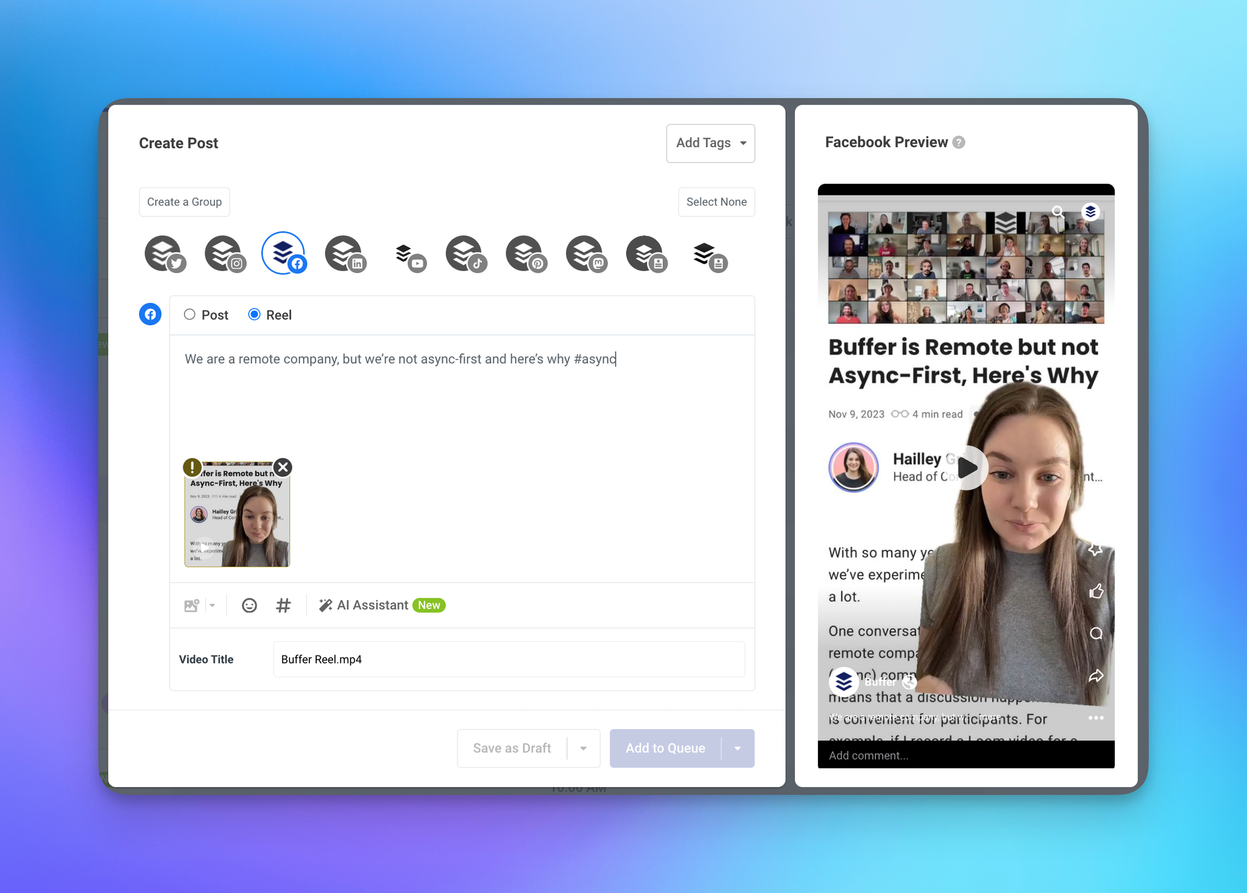Select the Post radio button

click(x=190, y=314)
